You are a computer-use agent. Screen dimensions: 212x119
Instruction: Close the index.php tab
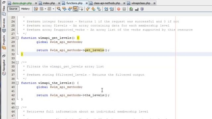tap(59, 3)
